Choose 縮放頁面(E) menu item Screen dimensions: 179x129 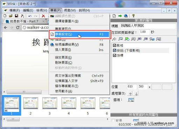click(79, 58)
